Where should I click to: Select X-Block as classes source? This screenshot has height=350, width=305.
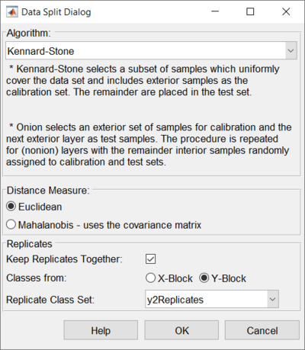pyautogui.click(x=169, y=278)
